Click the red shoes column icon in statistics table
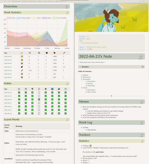The height and width of the screenshot is (164, 149). click(54, 53)
